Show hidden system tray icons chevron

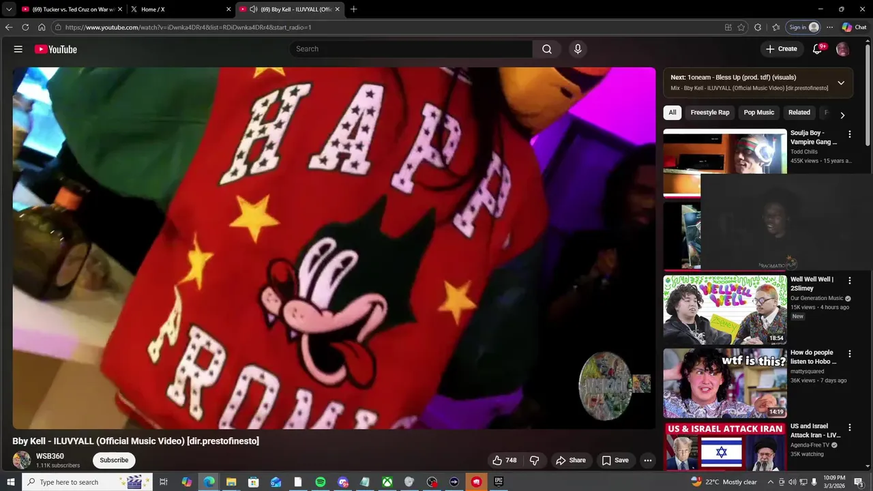(771, 482)
